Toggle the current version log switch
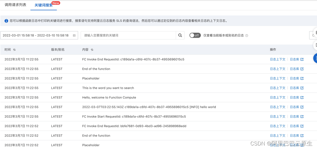This screenshot has height=149, width=317. click(195, 35)
